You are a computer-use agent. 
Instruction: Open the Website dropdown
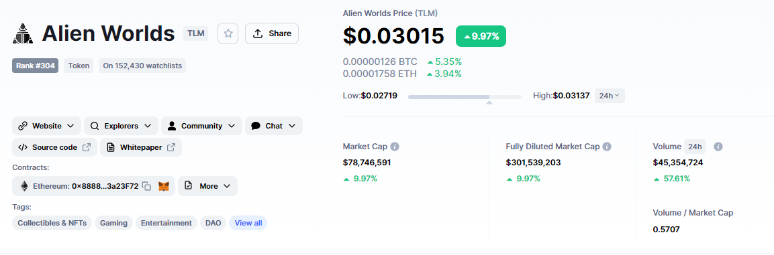[x=46, y=126]
